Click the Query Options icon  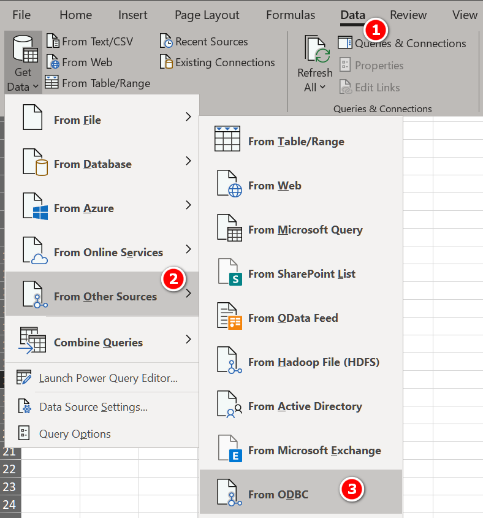(24, 433)
